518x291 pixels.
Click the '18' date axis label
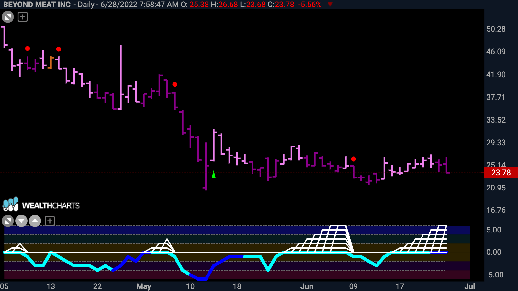237,286
